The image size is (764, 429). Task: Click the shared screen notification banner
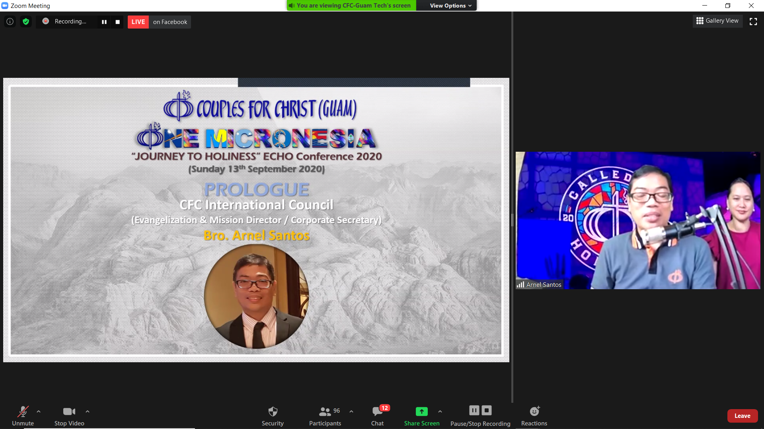(351, 6)
